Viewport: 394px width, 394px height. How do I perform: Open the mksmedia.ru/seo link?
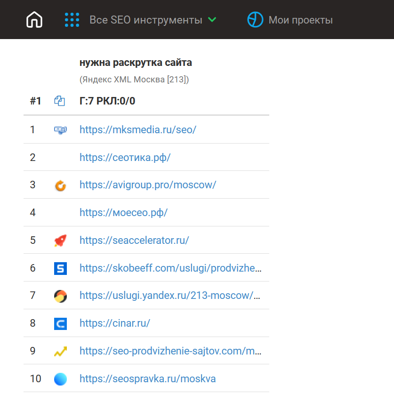click(x=137, y=129)
